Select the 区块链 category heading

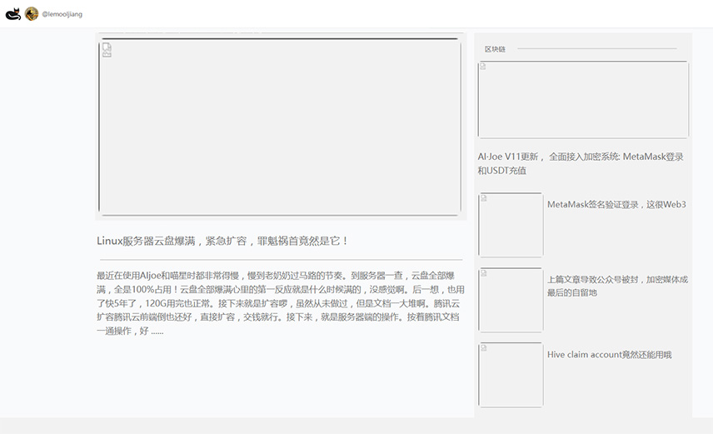coord(495,49)
